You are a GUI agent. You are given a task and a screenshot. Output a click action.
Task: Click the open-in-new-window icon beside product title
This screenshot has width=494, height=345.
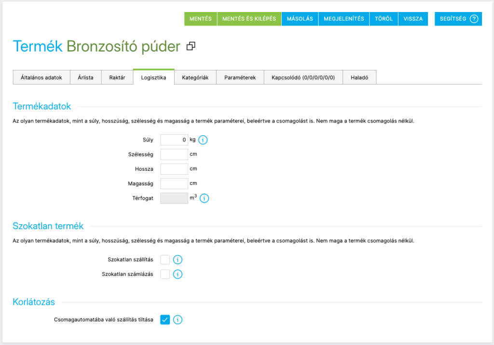[191, 46]
